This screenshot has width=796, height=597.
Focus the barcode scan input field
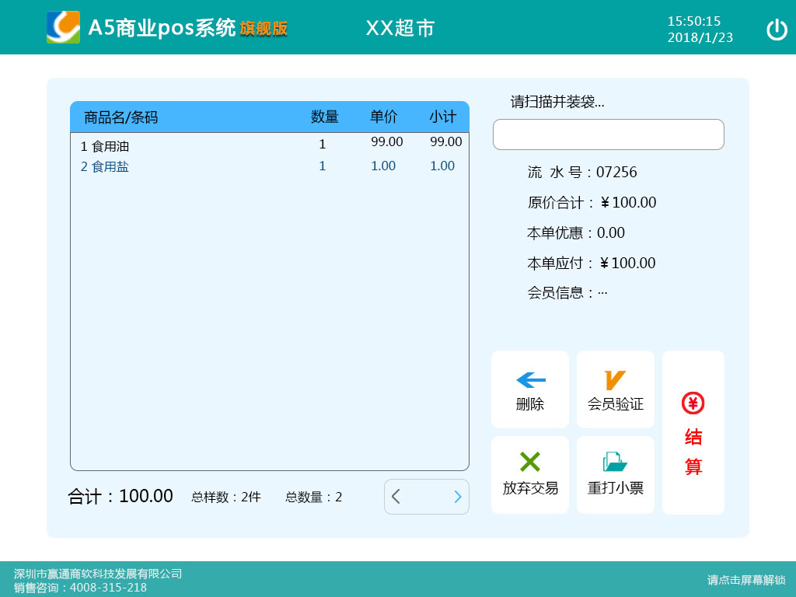pyautogui.click(x=608, y=134)
